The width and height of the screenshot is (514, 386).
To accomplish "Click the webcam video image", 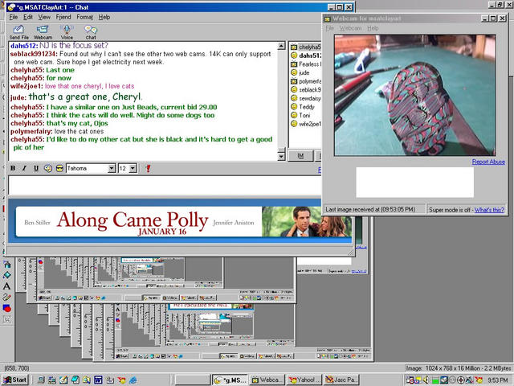I will (x=415, y=95).
